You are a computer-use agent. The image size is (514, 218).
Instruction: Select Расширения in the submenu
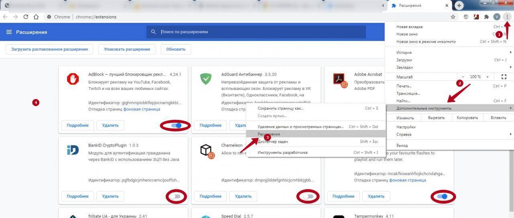coord(316,134)
